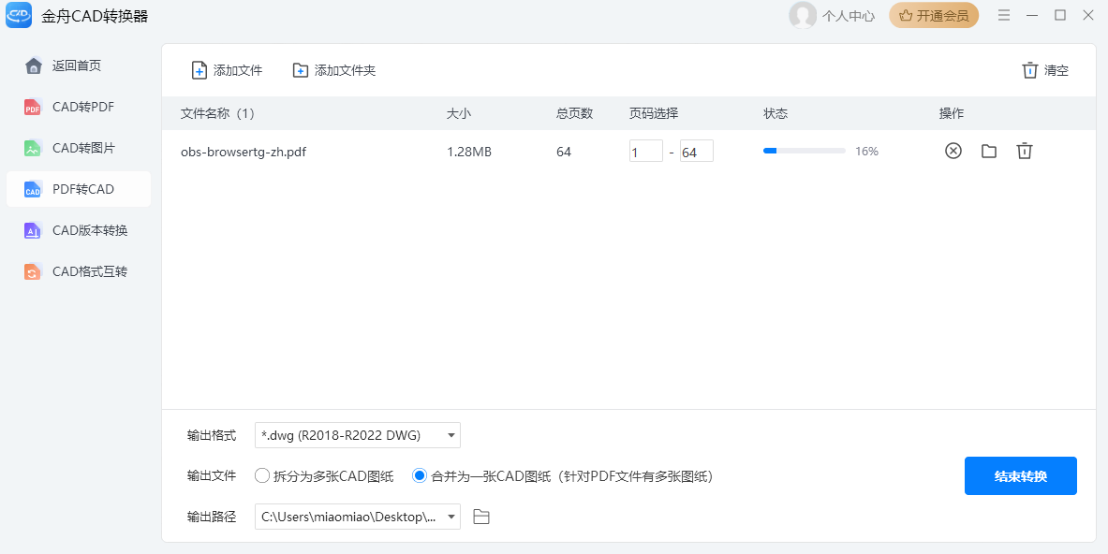Browse output path with folder icon
This screenshot has height=554, width=1108.
(481, 517)
